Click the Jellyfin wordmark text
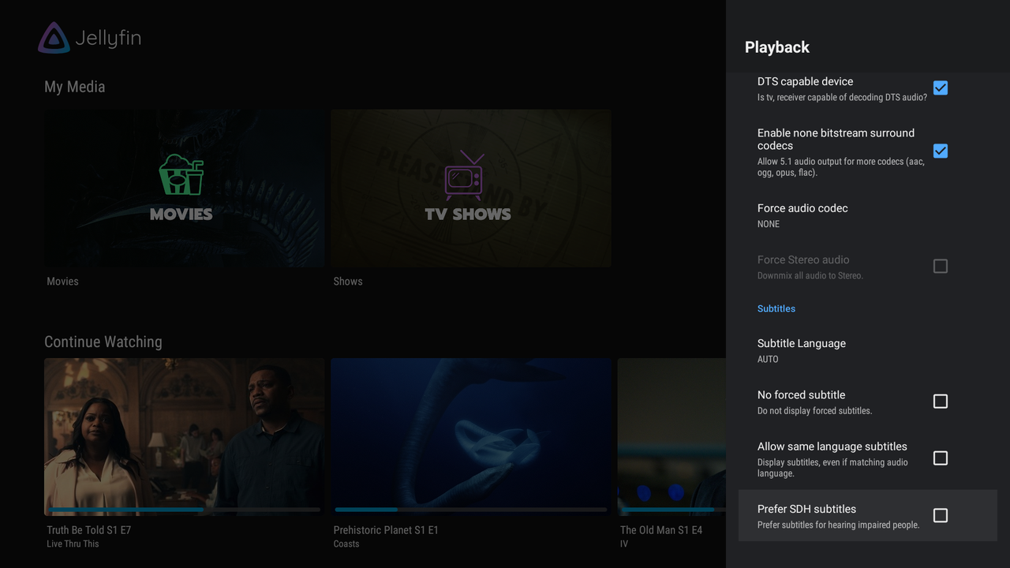Screen dimensions: 1010x568 [x=108, y=38]
